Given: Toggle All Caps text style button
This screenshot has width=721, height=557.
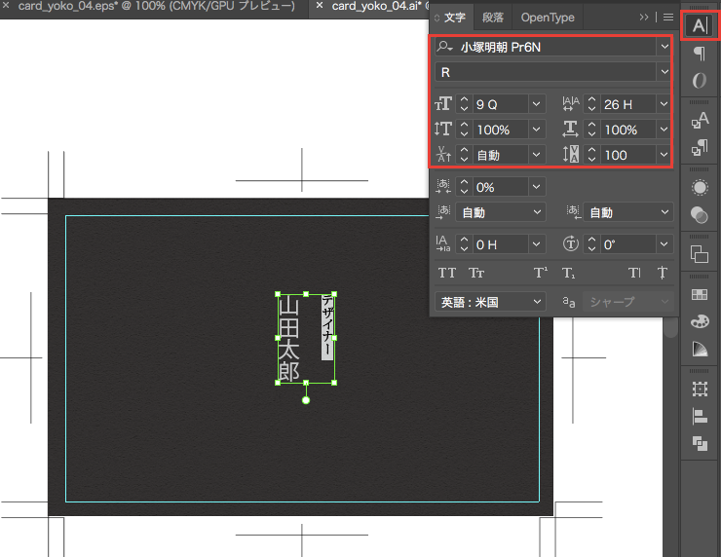Looking at the screenshot, I should click(447, 274).
